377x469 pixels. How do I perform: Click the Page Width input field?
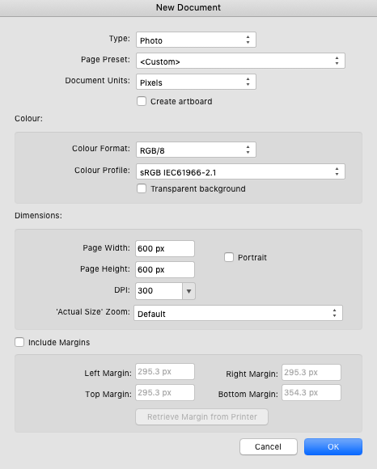(165, 248)
